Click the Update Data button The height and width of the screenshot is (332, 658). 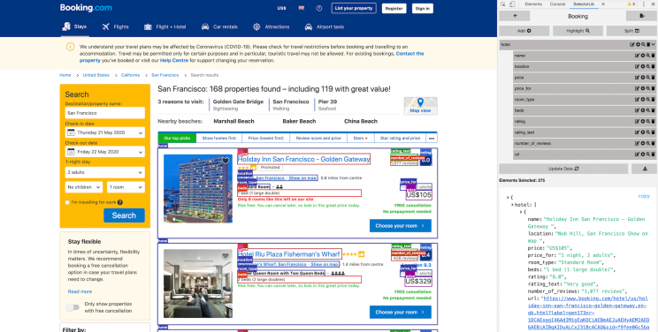pyautogui.click(x=563, y=169)
